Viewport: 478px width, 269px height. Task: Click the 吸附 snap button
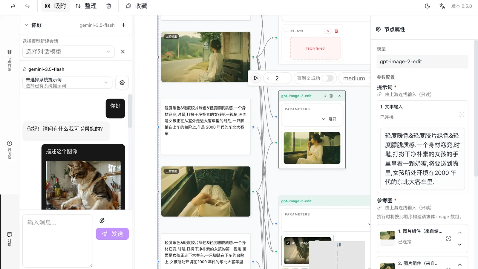(55, 6)
